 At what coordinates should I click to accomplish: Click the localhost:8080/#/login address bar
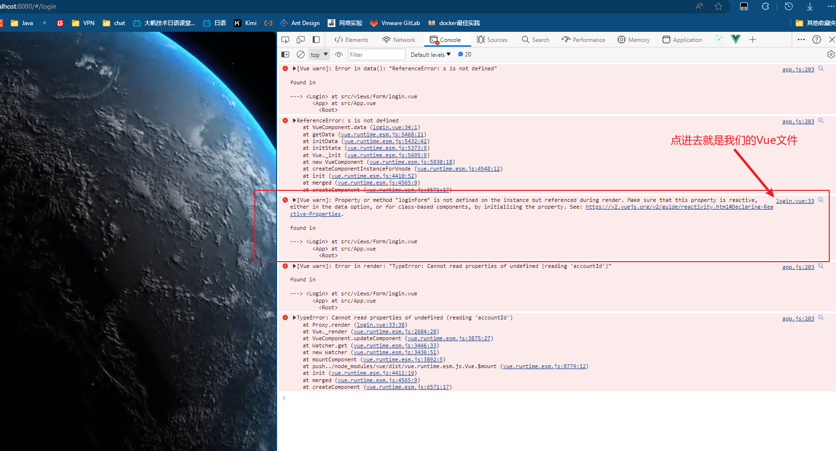coord(28,6)
